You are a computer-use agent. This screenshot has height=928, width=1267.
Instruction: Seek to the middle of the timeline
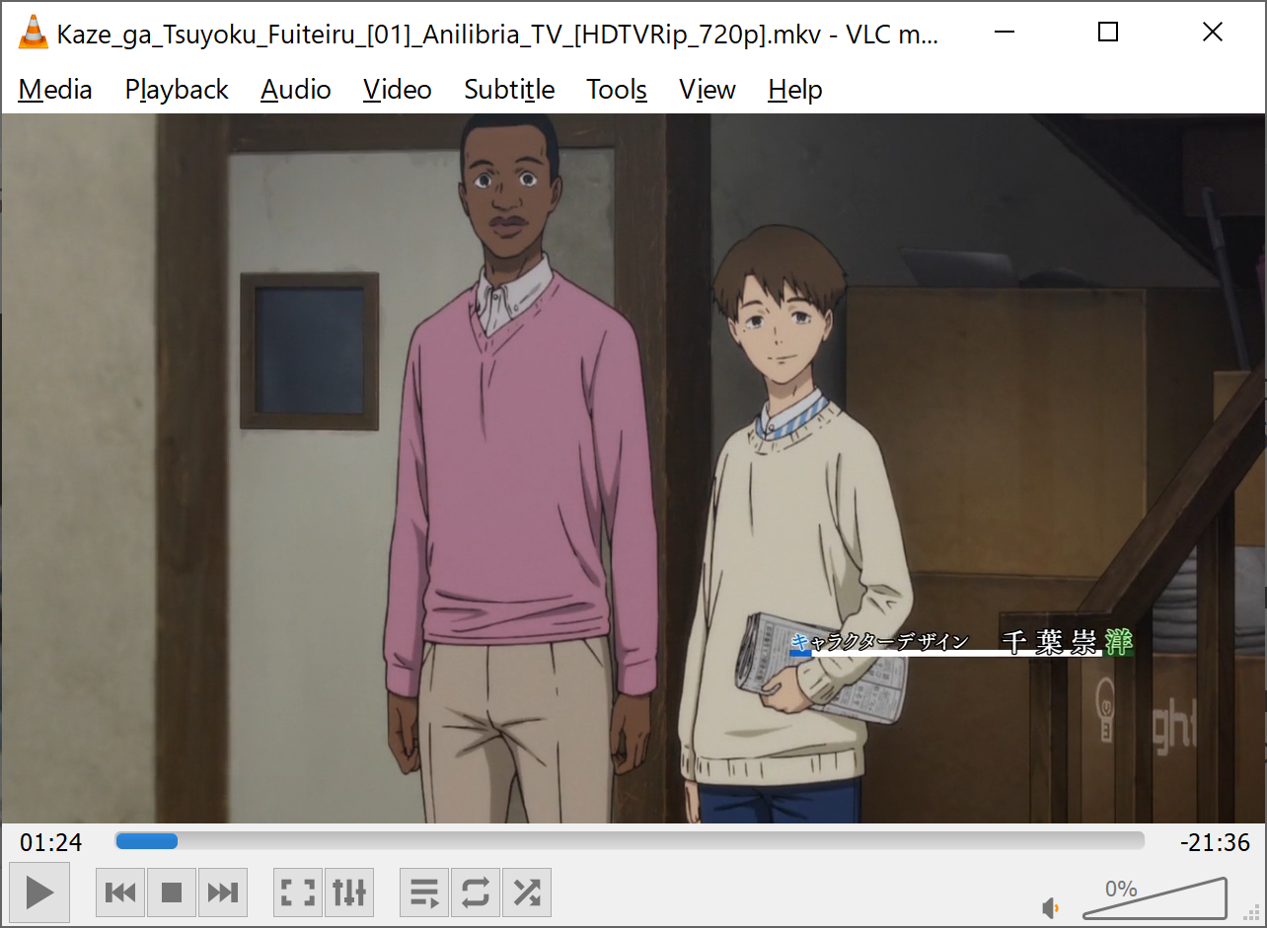[x=630, y=841]
